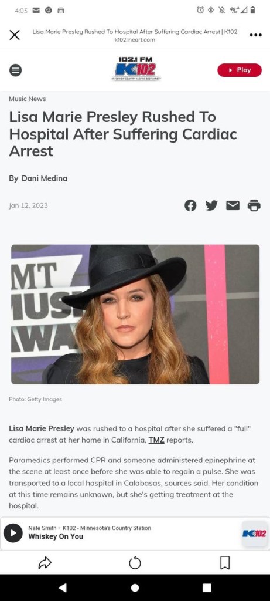
Task: Close the in-app browser tab
Action: tap(15, 35)
